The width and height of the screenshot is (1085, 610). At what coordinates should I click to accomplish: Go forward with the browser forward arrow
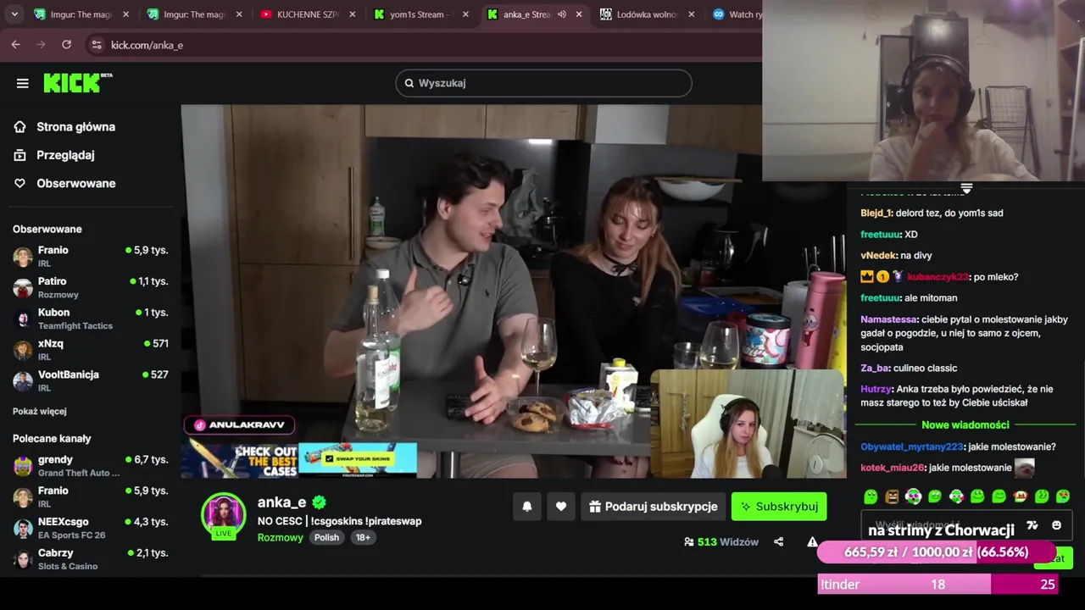(x=41, y=45)
